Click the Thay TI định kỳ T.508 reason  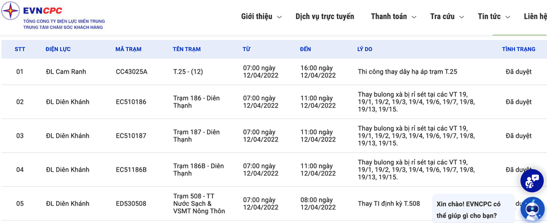click(388, 203)
